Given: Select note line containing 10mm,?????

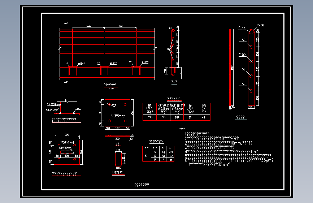Looking at the screenshot, I should click(x=218, y=143).
